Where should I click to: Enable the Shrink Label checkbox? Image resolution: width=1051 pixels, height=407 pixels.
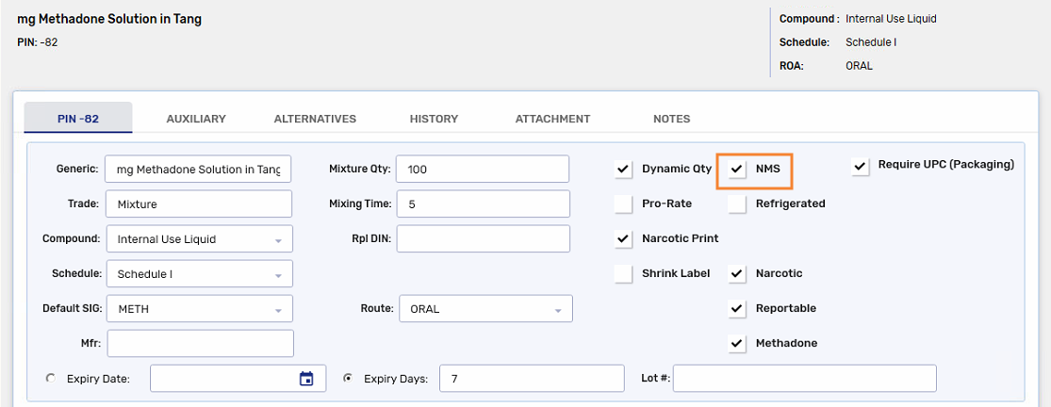pyautogui.click(x=623, y=273)
